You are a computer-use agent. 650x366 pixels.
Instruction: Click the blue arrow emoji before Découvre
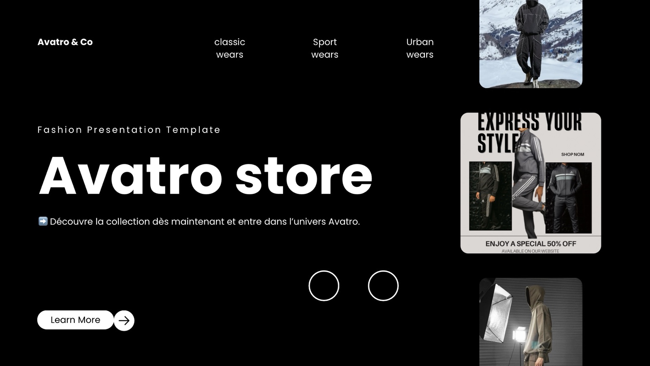[x=43, y=222]
